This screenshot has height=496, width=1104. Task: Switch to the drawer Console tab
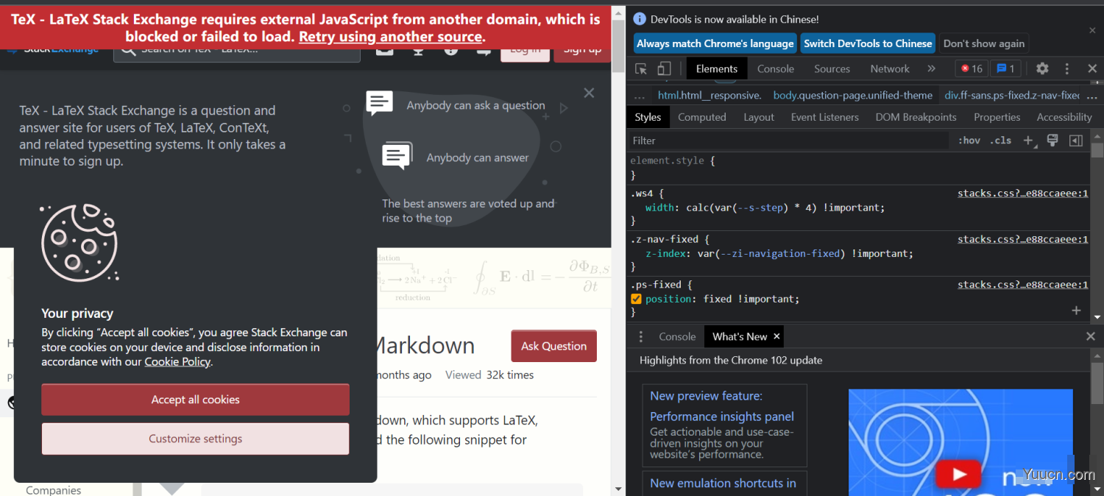[677, 336]
